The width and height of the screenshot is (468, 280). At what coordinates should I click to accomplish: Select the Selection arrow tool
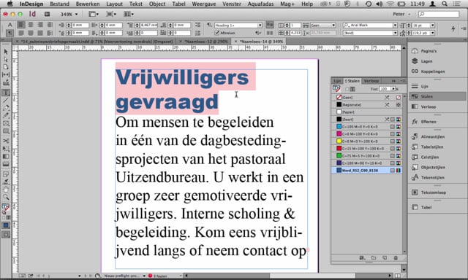click(x=6, y=52)
